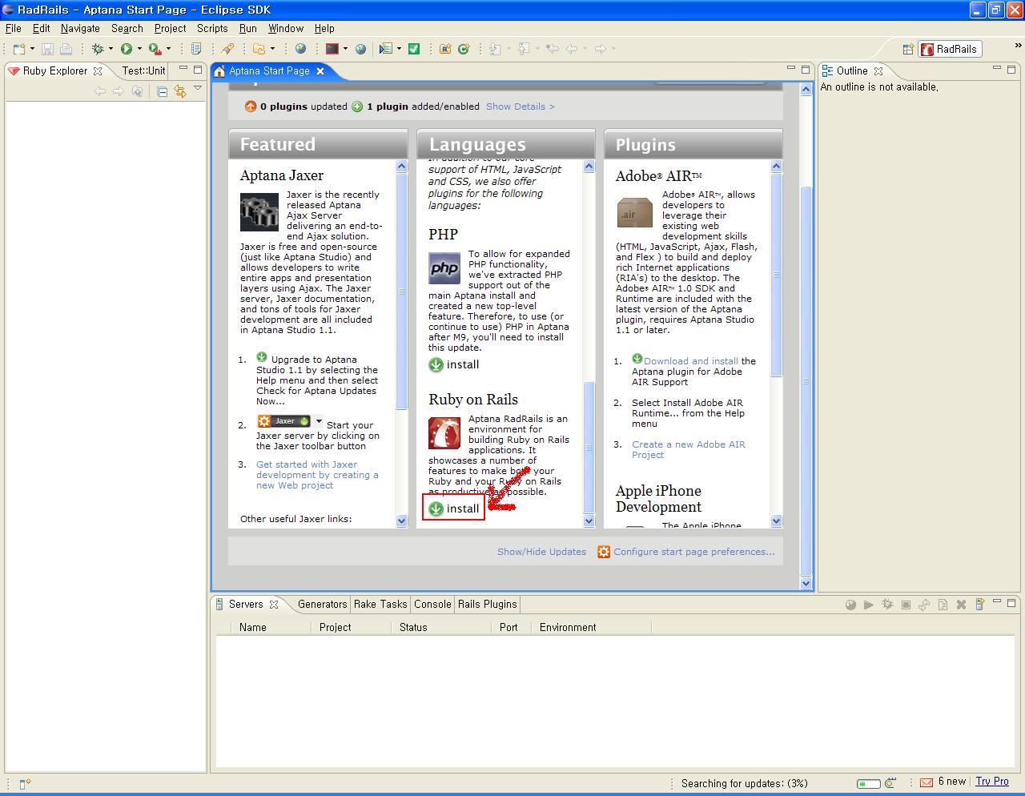Click the Add server icon in Servers view
The image size is (1025, 796).
979,605
